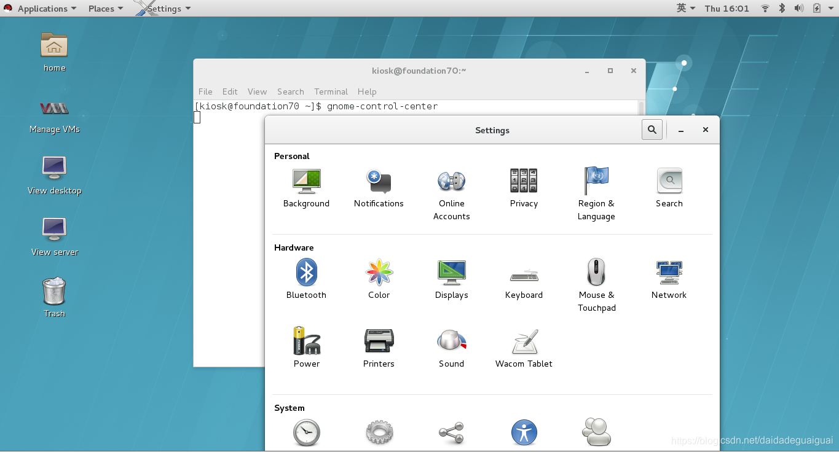Open the input language indicator dropdown
The height and width of the screenshot is (452, 839).
(686, 8)
